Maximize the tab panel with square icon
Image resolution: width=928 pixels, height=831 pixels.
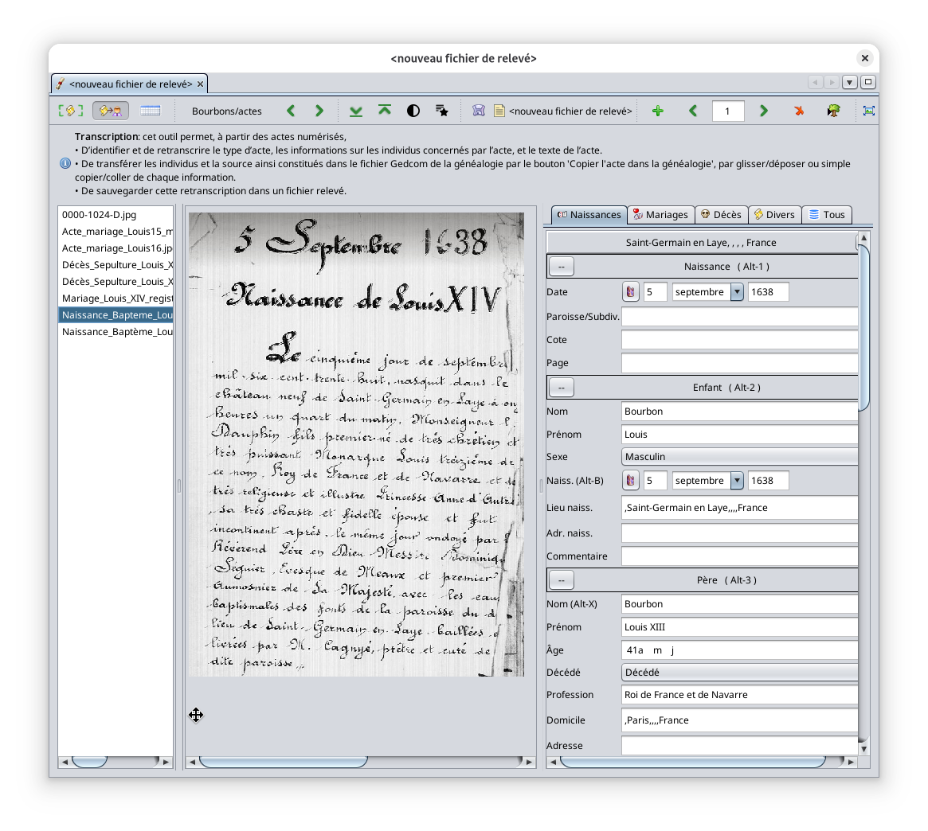point(868,82)
